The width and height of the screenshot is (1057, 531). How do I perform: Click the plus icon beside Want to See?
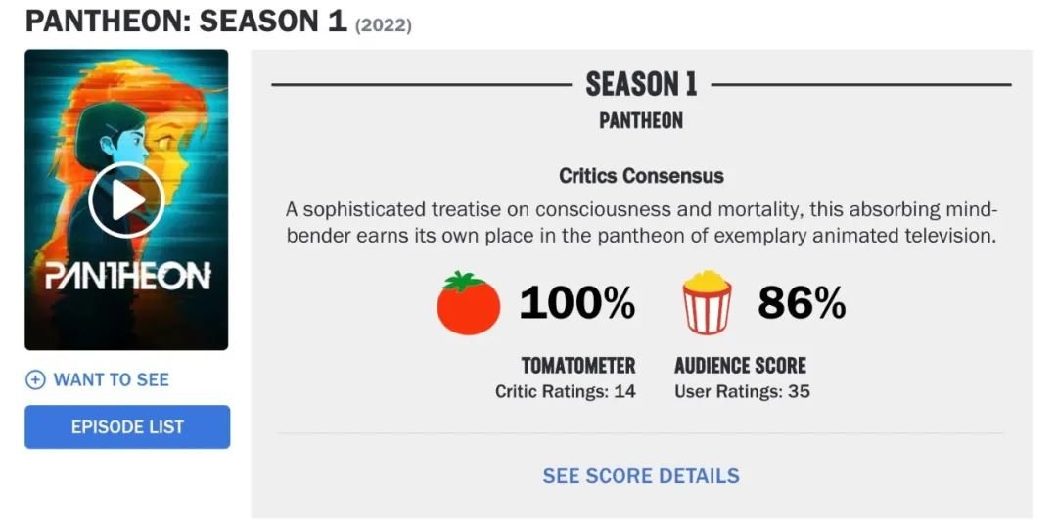pyautogui.click(x=35, y=379)
